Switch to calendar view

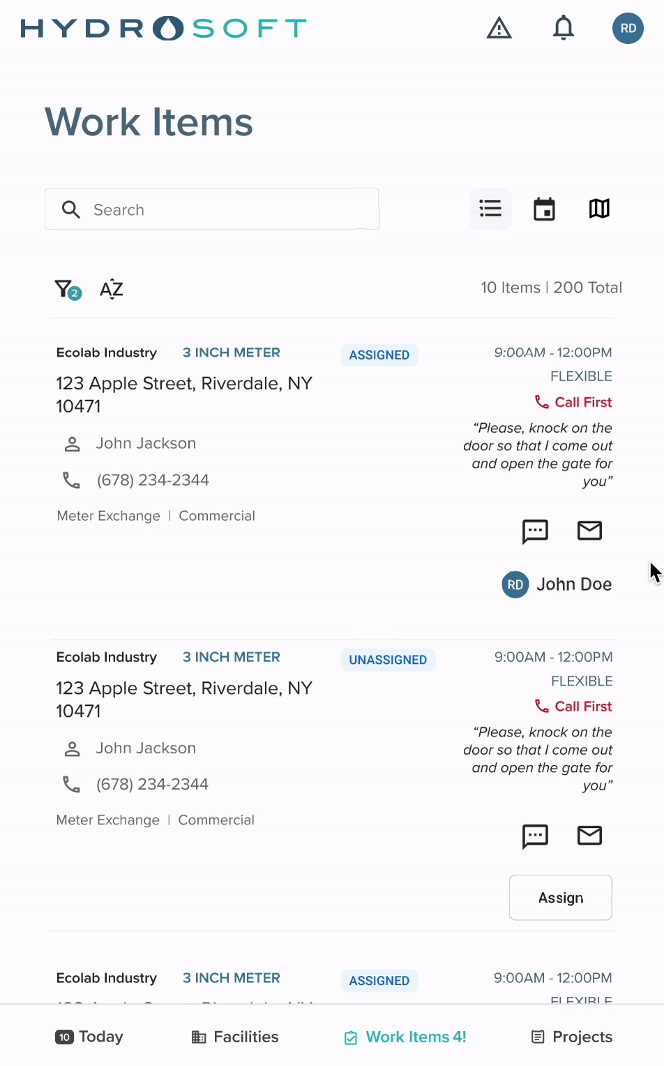pyautogui.click(x=544, y=209)
